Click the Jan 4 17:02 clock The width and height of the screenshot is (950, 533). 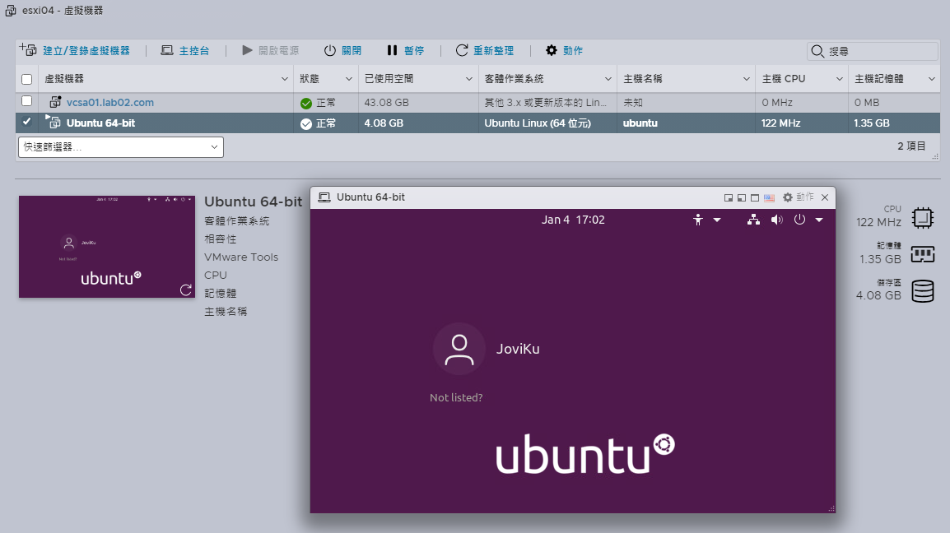573,220
